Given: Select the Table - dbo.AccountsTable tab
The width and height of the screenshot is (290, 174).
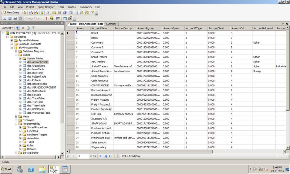Looking at the screenshot, I should (x=86, y=24).
